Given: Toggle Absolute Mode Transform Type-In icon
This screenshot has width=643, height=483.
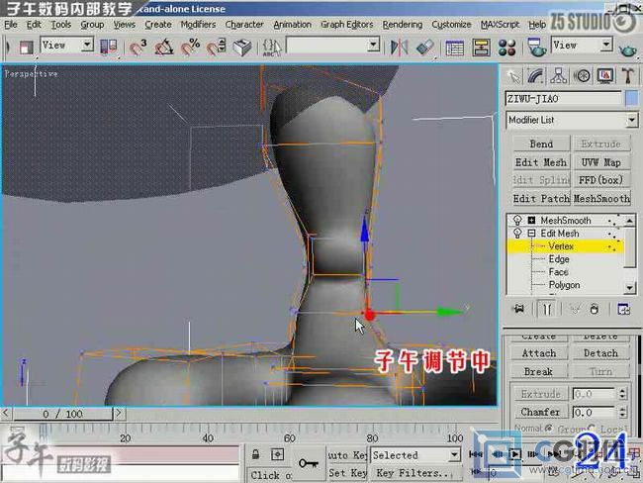Looking at the screenshot, I should point(278,454).
